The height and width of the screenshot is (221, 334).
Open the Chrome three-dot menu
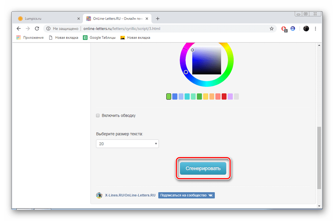click(x=315, y=28)
